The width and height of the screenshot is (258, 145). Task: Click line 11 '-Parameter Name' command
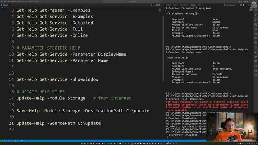click(x=62, y=60)
